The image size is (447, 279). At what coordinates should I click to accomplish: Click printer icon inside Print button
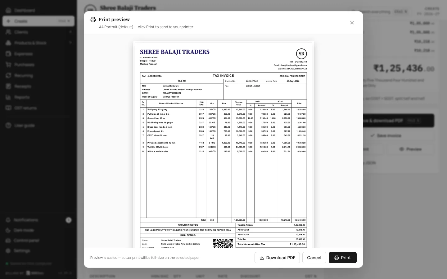click(x=336, y=258)
